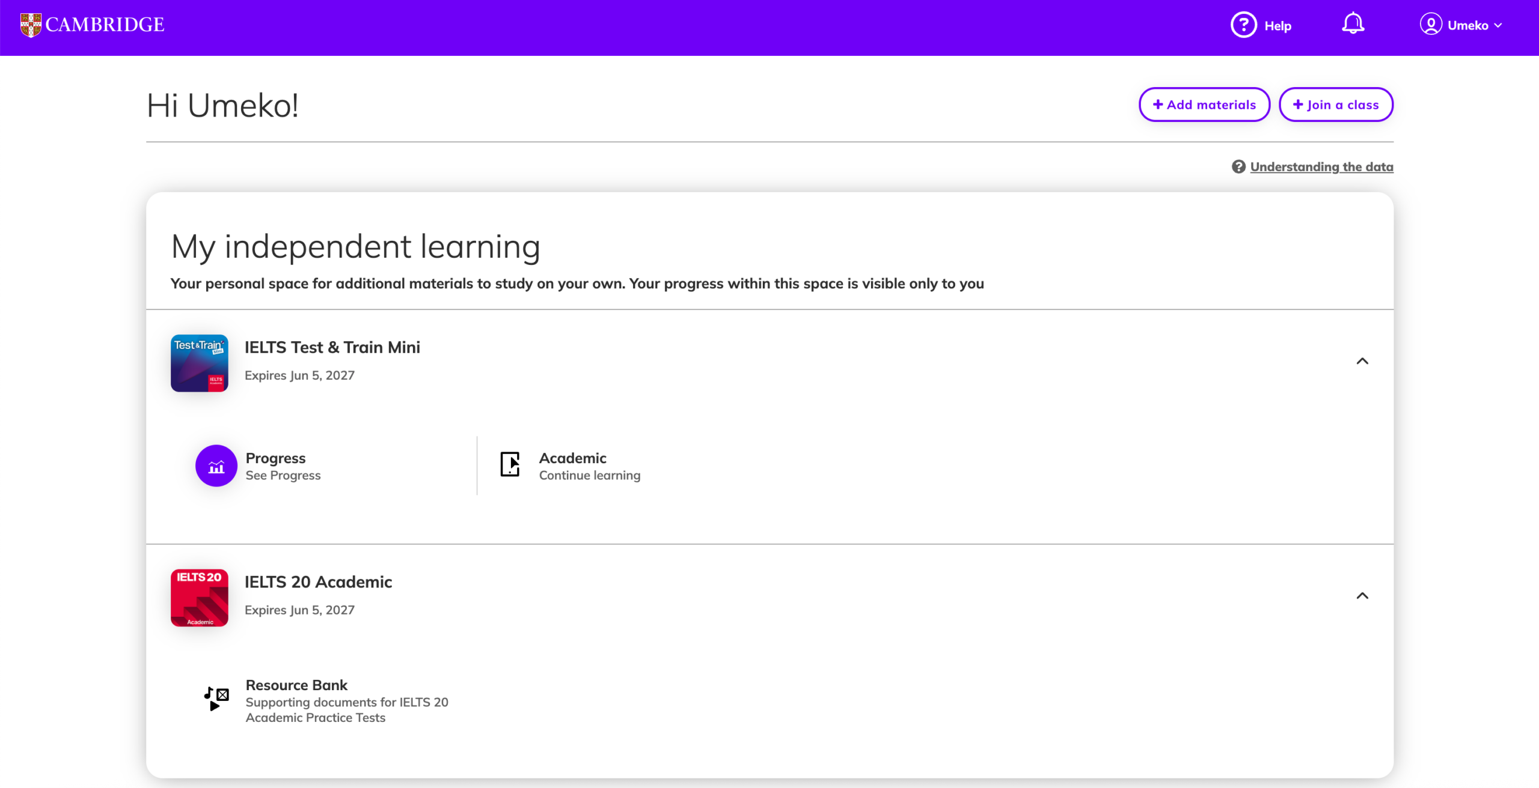Click the Add materials button

(x=1204, y=105)
